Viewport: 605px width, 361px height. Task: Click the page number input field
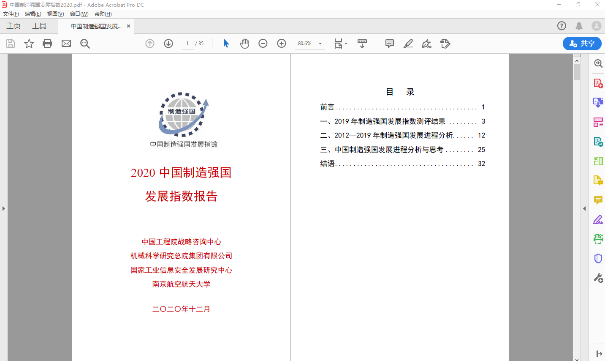click(x=187, y=44)
